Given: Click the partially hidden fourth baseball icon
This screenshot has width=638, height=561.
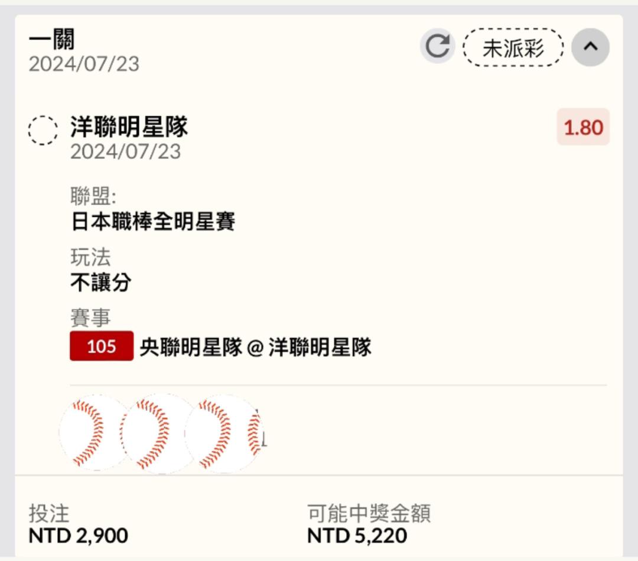Looking at the screenshot, I should coord(255,433).
